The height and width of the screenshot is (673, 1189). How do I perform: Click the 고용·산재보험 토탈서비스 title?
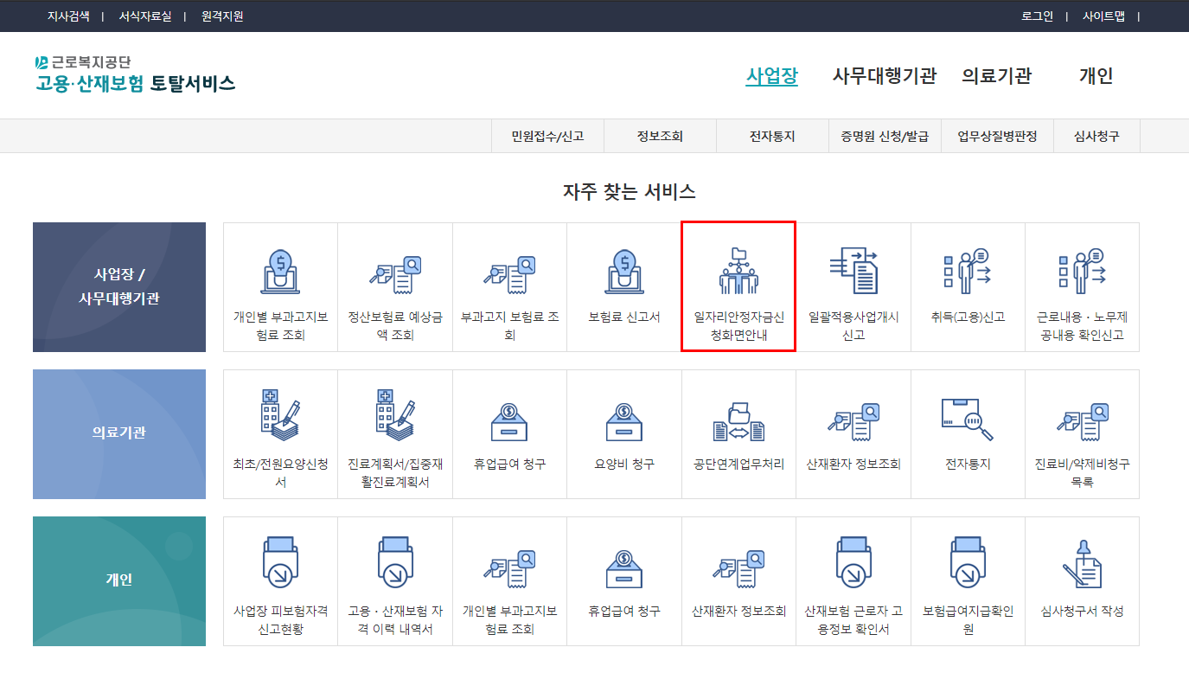pyautogui.click(x=135, y=84)
